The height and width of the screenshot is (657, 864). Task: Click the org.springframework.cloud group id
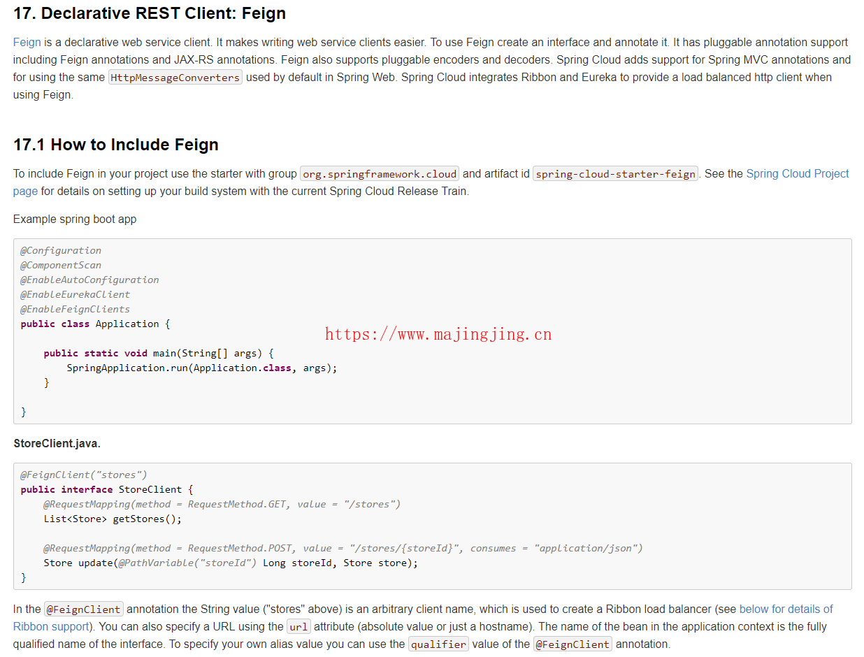coord(380,174)
